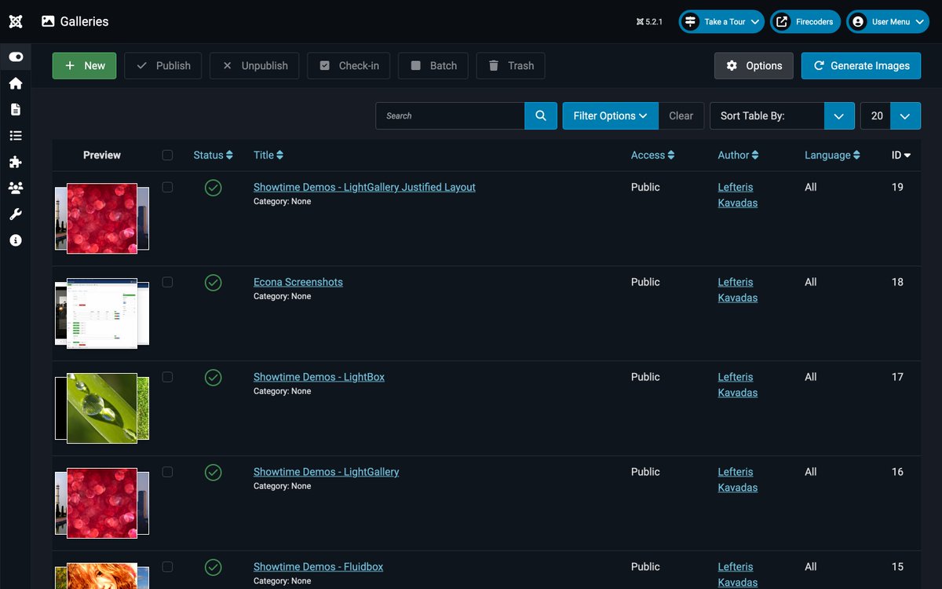
Task: Toggle the select-all checkbox in header
Action: pyautogui.click(x=167, y=155)
